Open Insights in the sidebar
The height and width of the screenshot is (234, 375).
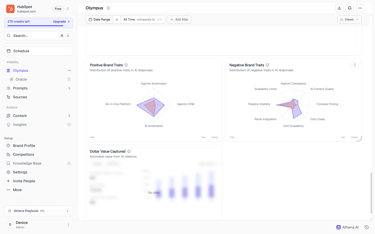pos(39,125)
